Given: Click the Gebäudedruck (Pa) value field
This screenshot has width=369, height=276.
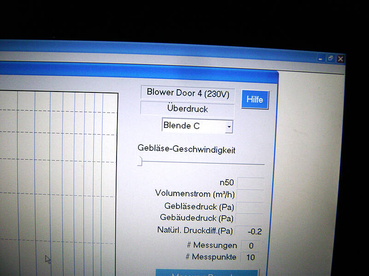Looking at the screenshot, I should coord(249,218).
